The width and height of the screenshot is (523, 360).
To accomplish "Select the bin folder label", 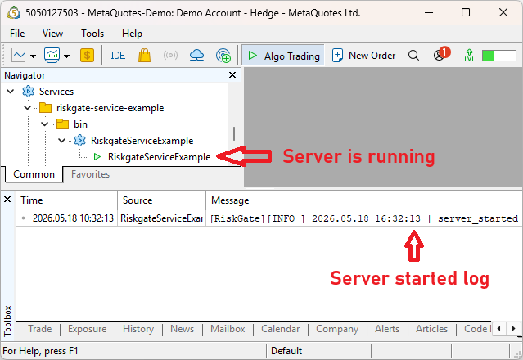I will tap(80, 124).
